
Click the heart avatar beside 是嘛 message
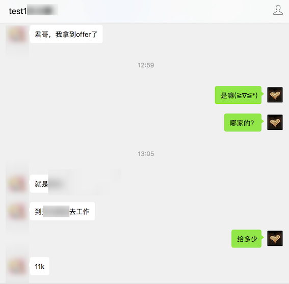pos(275,95)
